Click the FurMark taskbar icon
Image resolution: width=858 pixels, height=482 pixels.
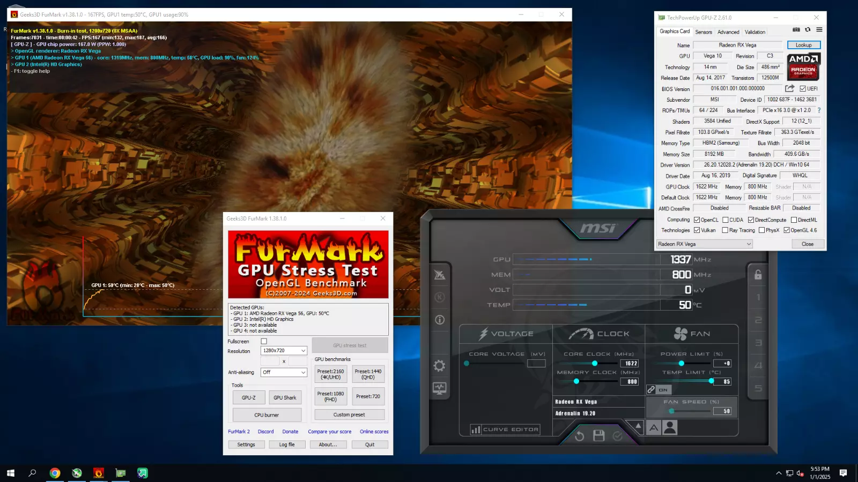(99, 473)
